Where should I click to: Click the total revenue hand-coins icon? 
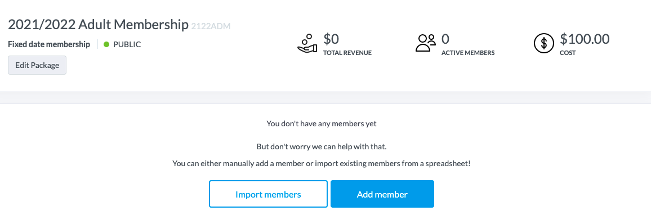tap(307, 44)
